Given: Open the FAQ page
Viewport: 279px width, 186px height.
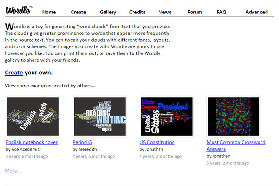Looking at the screenshot, I should coord(221,12).
